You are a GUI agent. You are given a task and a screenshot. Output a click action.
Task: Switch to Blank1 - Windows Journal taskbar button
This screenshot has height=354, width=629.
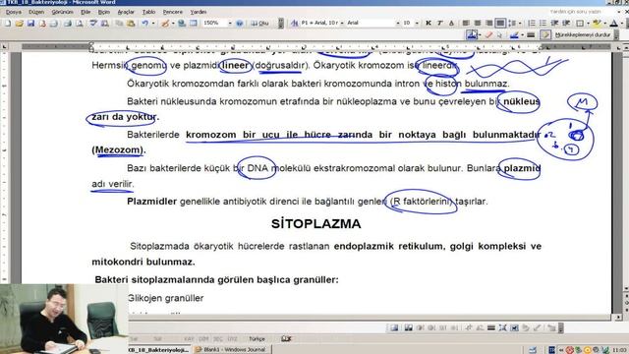(232, 350)
